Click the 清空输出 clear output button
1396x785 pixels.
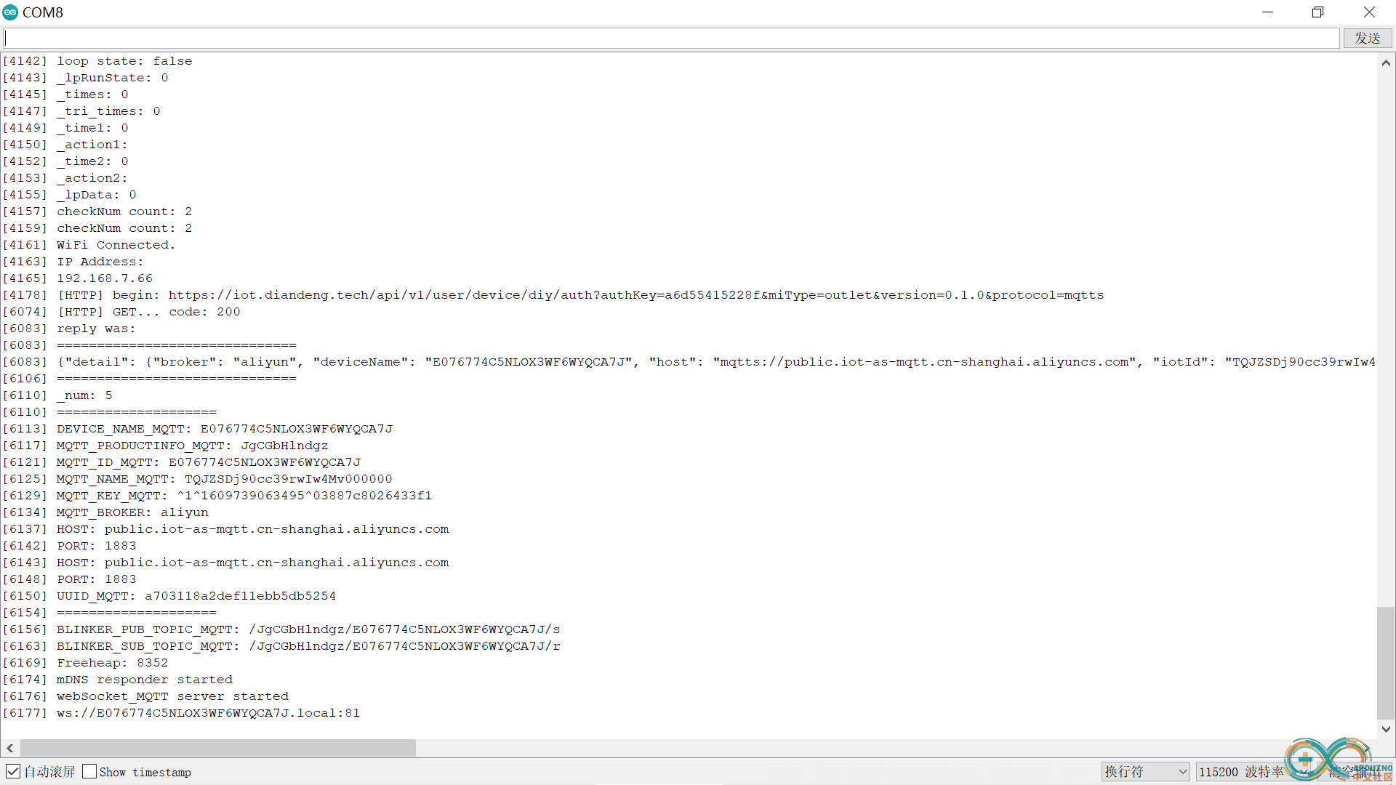(1356, 772)
